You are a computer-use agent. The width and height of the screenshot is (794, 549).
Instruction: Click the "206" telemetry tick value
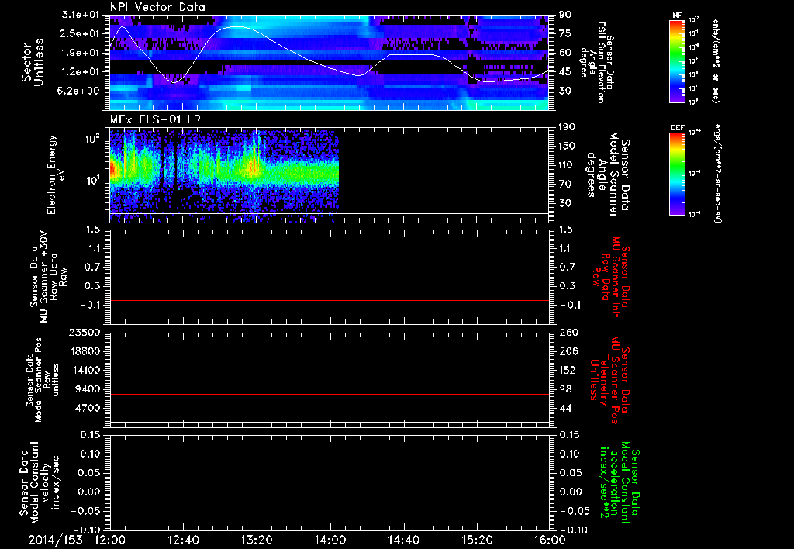(x=568, y=351)
